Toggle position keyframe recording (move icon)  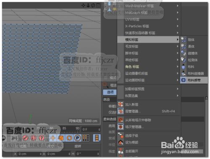(x=53, y=138)
